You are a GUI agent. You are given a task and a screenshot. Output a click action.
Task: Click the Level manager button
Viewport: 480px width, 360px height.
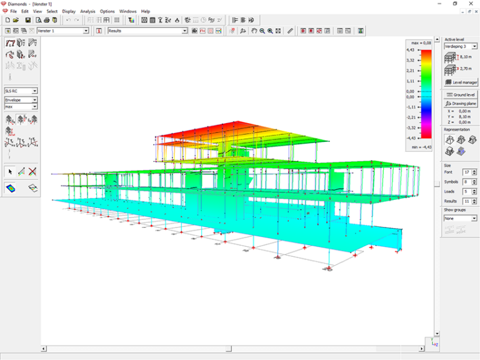point(461,82)
